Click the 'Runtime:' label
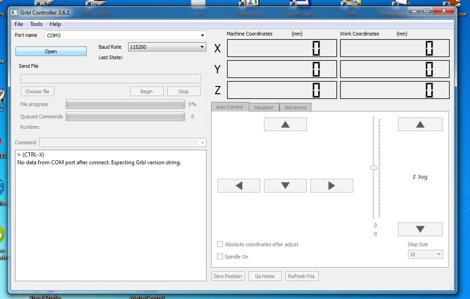The height and width of the screenshot is (299, 470). point(30,127)
